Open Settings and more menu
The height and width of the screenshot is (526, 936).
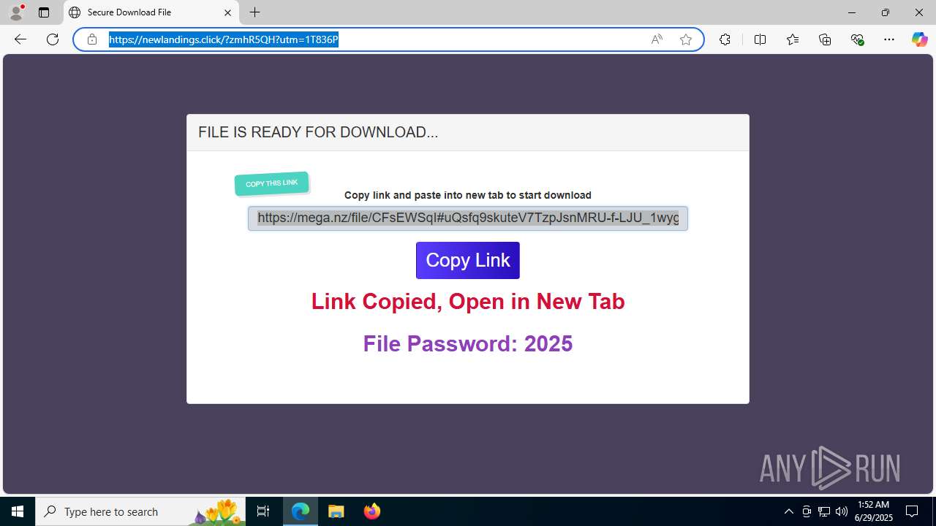(889, 39)
